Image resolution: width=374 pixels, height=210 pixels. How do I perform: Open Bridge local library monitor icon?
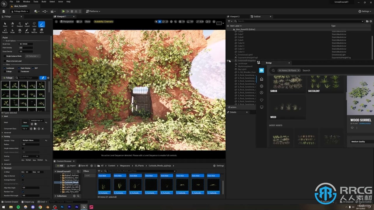[x=262, y=107]
